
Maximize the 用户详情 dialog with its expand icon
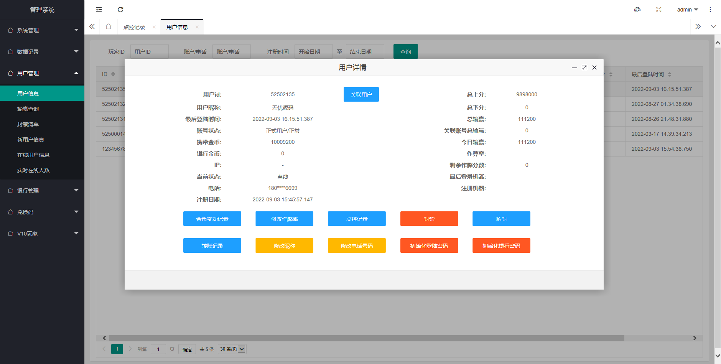tap(584, 68)
